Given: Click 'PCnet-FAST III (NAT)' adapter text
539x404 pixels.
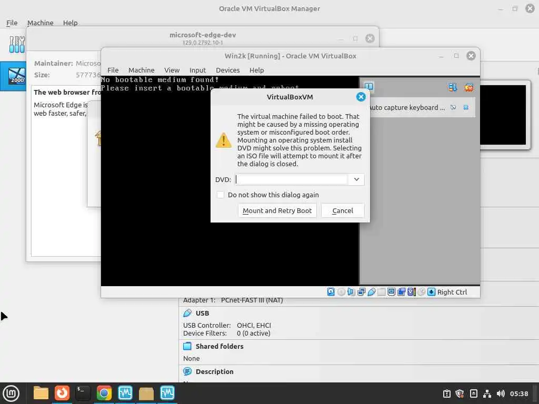Looking at the screenshot, I should click(x=252, y=300).
